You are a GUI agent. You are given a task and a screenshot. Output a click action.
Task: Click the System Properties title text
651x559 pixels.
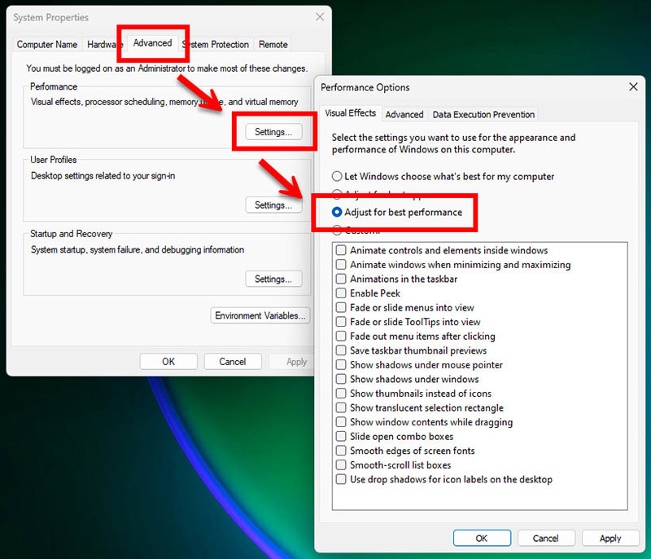tap(50, 17)
